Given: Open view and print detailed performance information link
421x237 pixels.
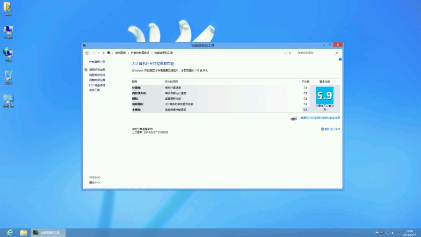Looking at the screenshot, I should click(320, 118).
